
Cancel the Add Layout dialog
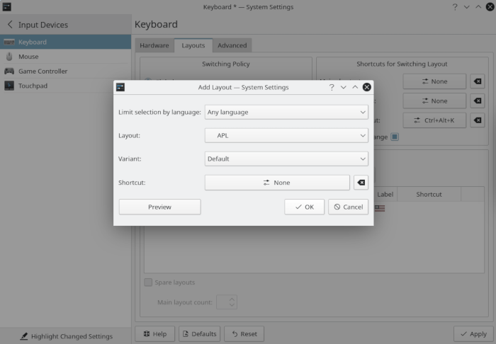[x=349, y=207]
